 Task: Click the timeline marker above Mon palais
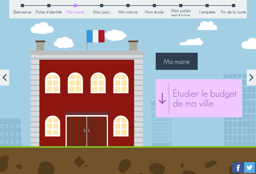pos(181,6)
